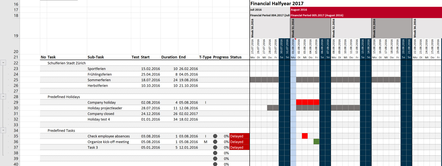This screenshot has height=166, width=442.
Task: Click the progress circle in row 39
Action: 215,159
